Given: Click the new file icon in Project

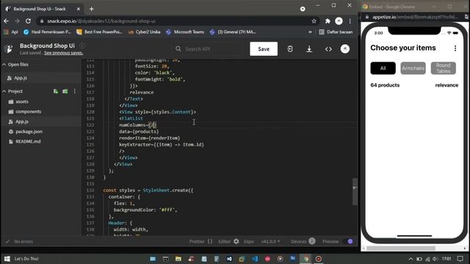Looking at the screenshot, I should (x=56, y=91).
